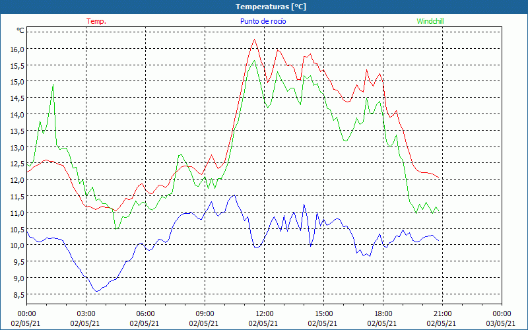Click the red temperature peak near 11:30

tap(254, 40)
